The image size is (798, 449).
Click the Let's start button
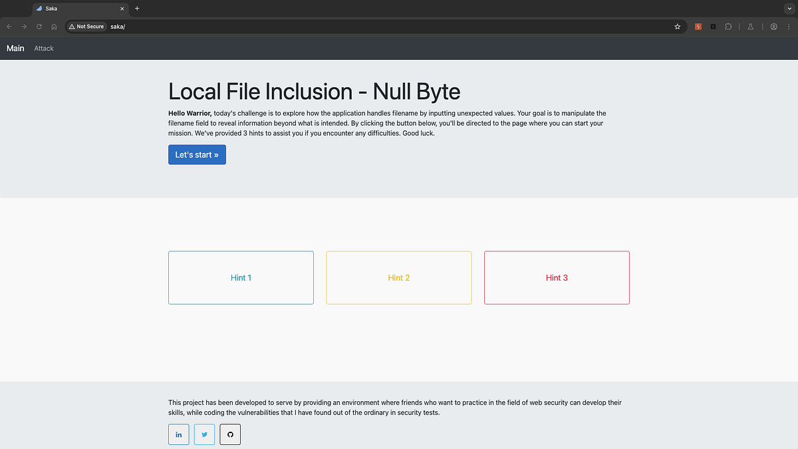197,154
